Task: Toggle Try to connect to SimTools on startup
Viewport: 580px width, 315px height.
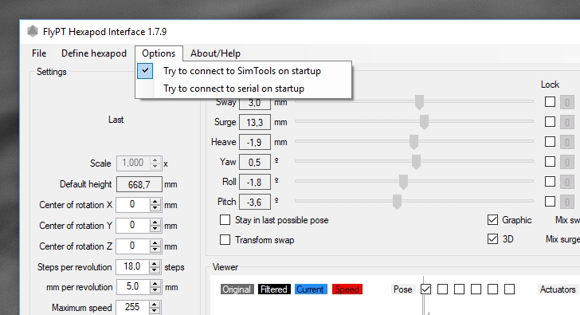Action: 243,71
